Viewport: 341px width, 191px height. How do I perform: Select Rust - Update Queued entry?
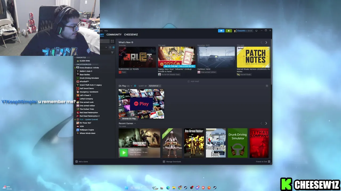(x=88, y=119)
